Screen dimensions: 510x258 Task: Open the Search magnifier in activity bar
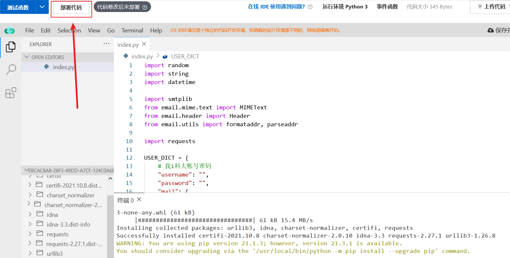(x=11, y=69)
